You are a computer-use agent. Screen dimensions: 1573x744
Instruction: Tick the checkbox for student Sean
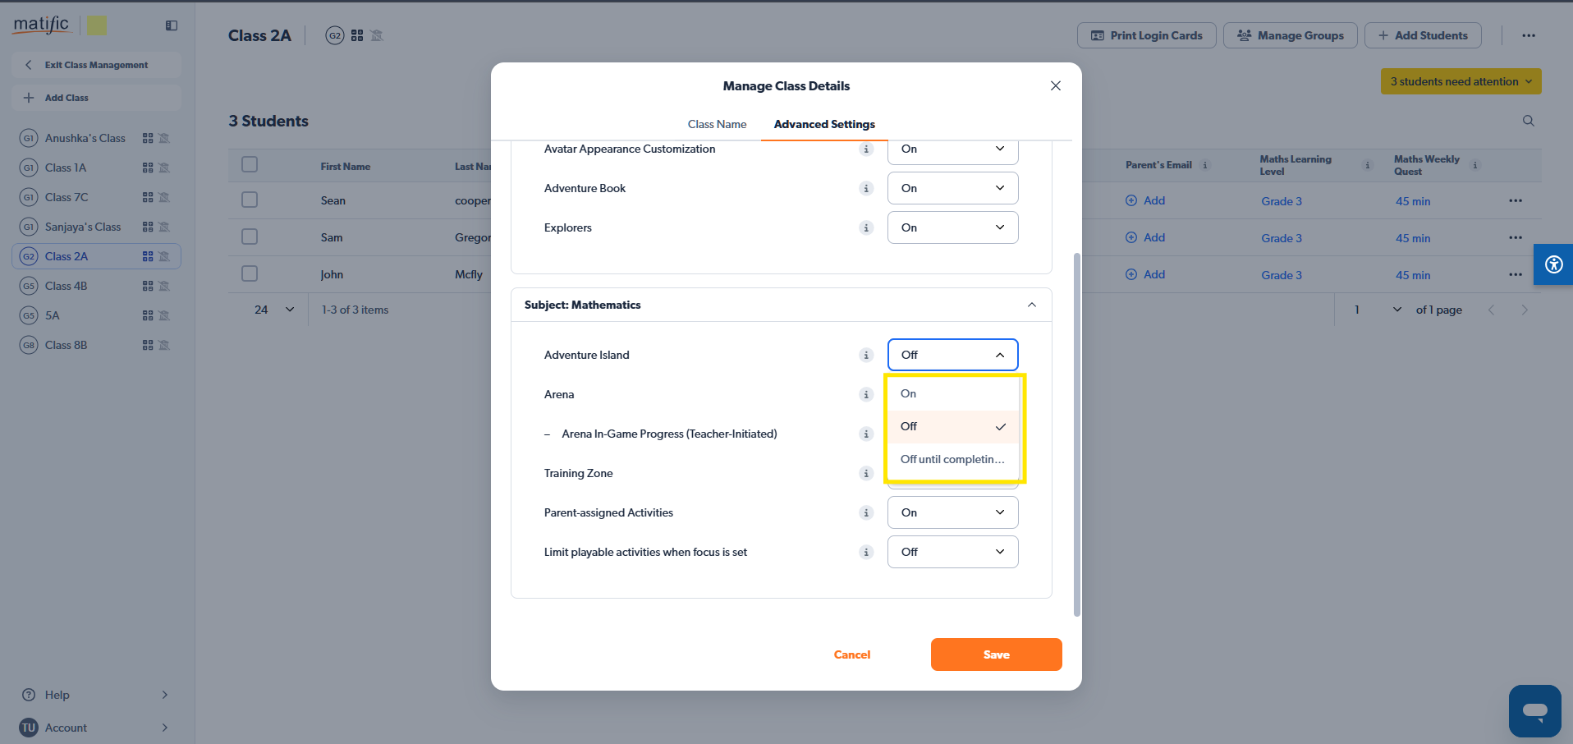pyautogui.click(x=250, y=200)
